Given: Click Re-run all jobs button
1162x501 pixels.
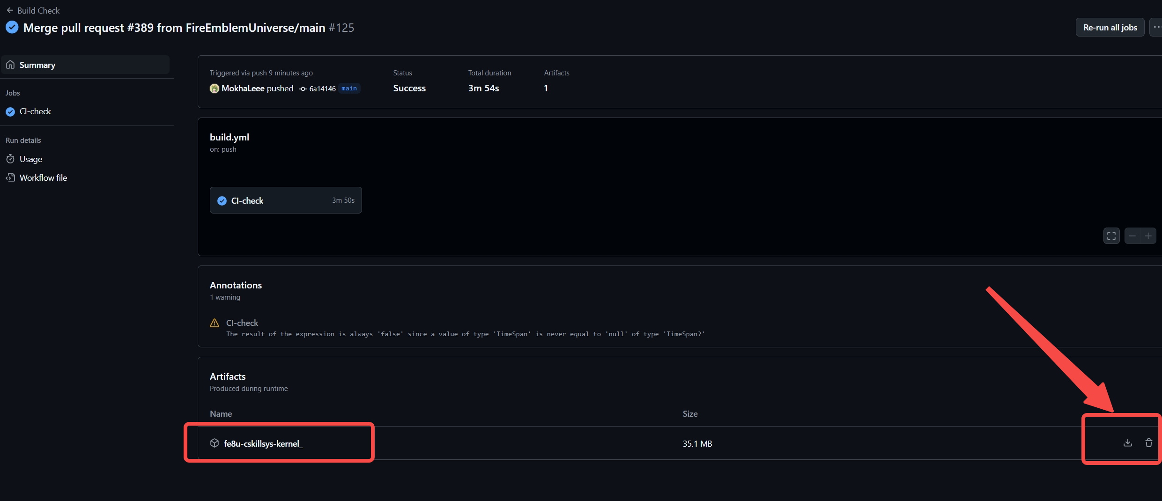Looking at the screenshot, I should [x=1110, y=28].
